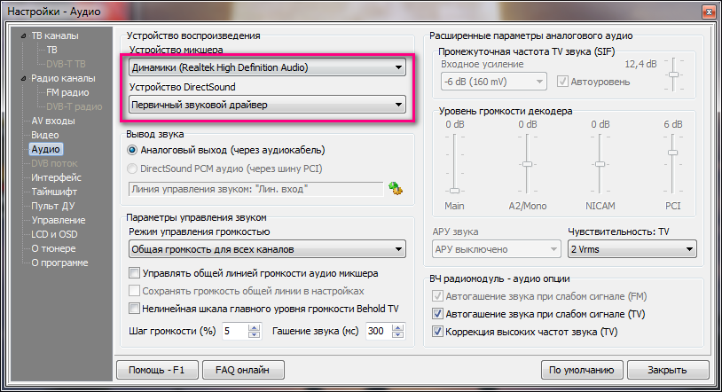Click the Помощь - F1 button
The height and width of the screenshot is (392, 722).
click(x=156, y=370)
